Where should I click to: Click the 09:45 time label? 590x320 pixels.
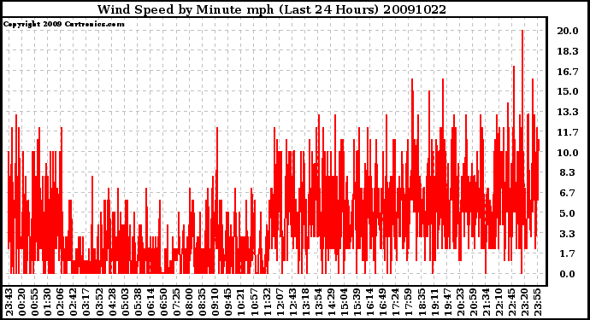point(227,302)
